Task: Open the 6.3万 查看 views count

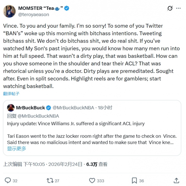Action: click(97, 164)
